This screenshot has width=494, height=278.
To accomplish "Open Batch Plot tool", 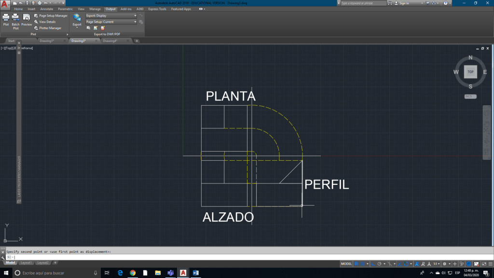I will (x=16, y=20).
